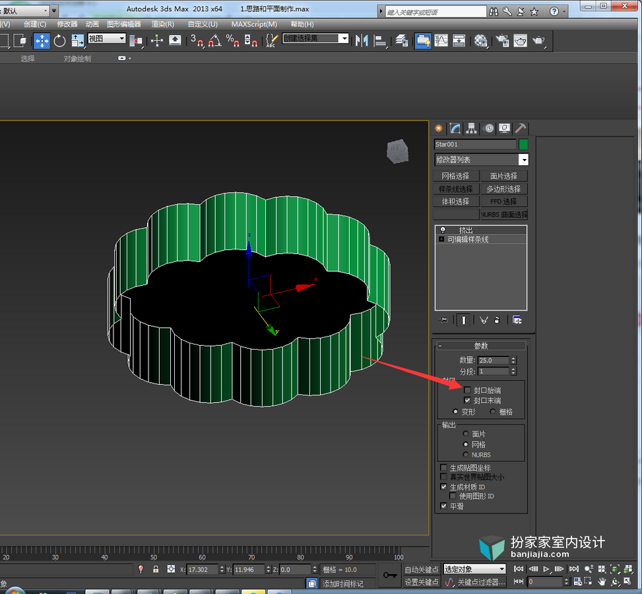The height and width of the screenshot is (594, 642).
Task: Toggle the 3D Snaps icon
Action: click(197, 40)
